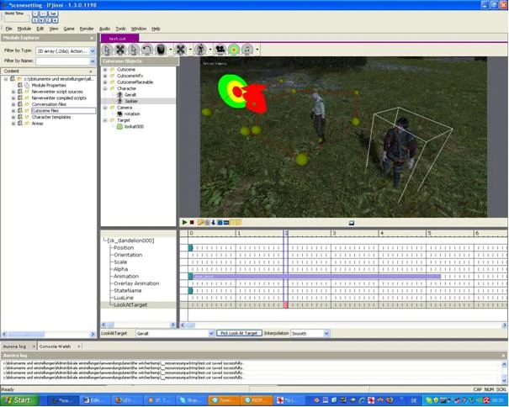Click the character figure toolbar icon
The image size is (509, 407).
200,50
